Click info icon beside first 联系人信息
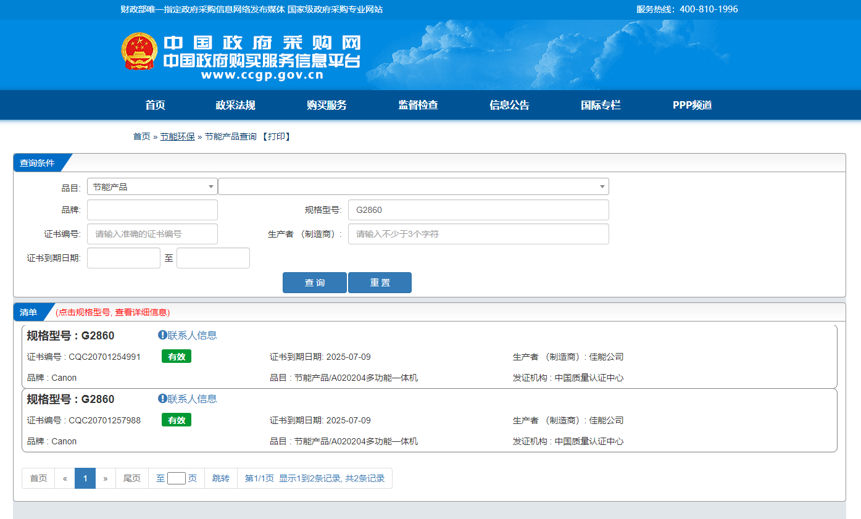This screenshot has width=861, height=519. 162,335
